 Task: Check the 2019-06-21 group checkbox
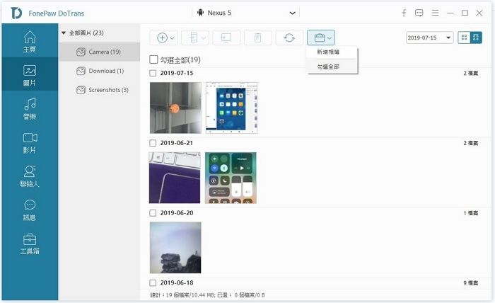[153, 143]
